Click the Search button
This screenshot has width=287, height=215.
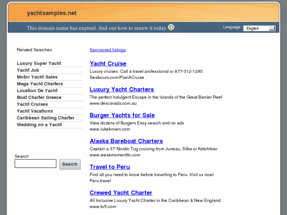point(70,164)
